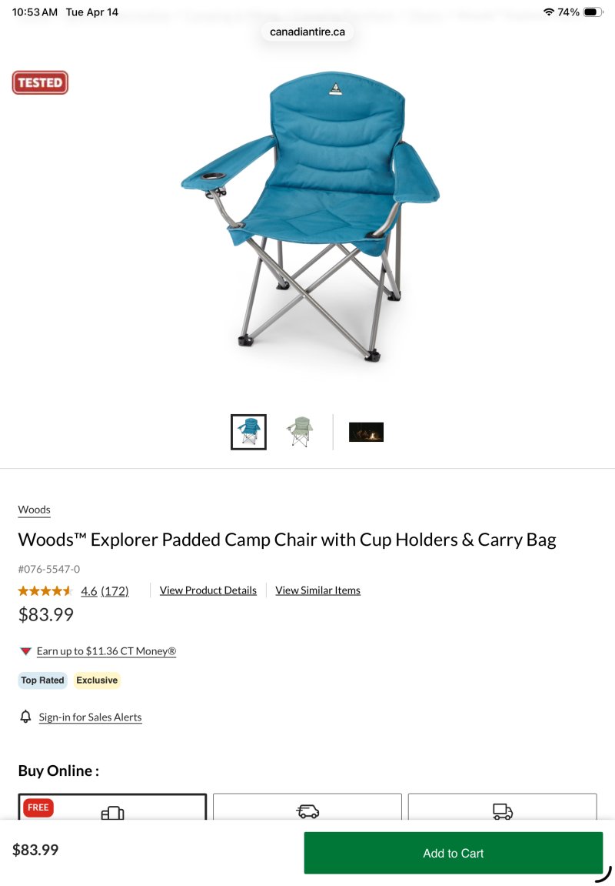This screenshot has width=615, height=886.
Task: Tap the canadiantire.ca address bar
Action: click(307, 32)
